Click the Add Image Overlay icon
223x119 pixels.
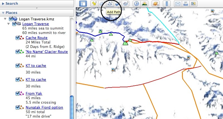(118, 4)
